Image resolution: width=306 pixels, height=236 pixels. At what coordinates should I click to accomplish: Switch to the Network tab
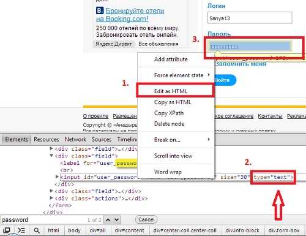click(75, 140)
